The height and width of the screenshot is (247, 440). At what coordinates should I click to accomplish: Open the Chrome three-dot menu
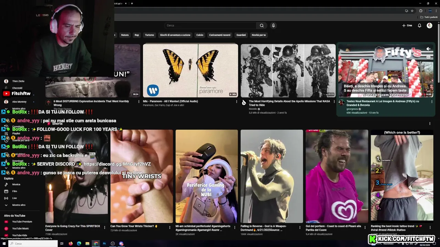point(436,11)
